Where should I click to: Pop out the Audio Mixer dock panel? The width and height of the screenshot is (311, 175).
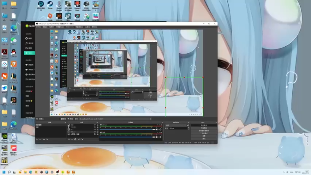coord(162,122)
